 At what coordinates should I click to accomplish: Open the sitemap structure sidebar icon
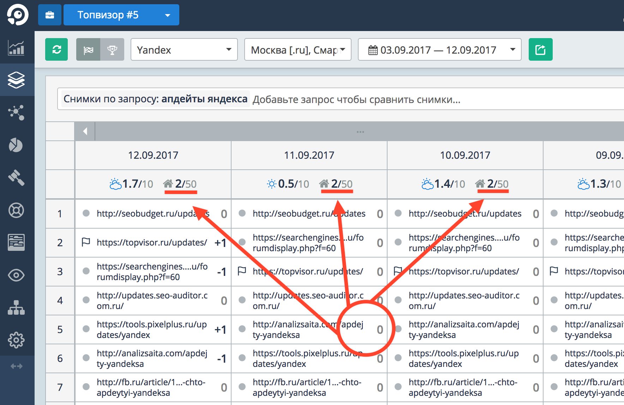point(16,307)
